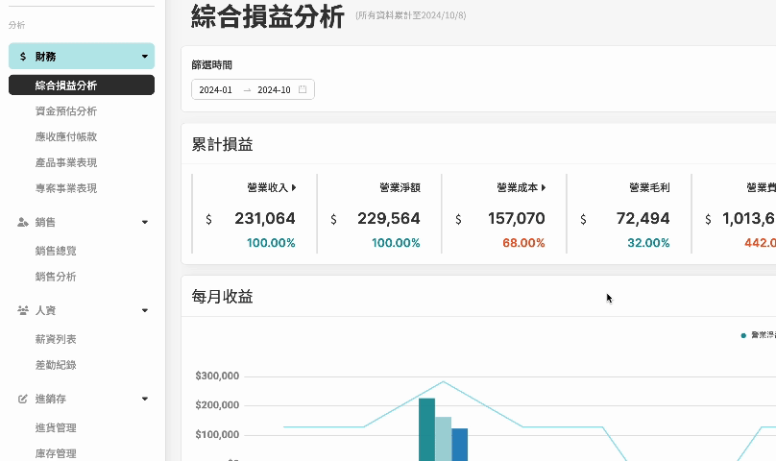Go to 銷售分析 page
Viewport: 776px width, 461px height.
(x=56, y=277)
